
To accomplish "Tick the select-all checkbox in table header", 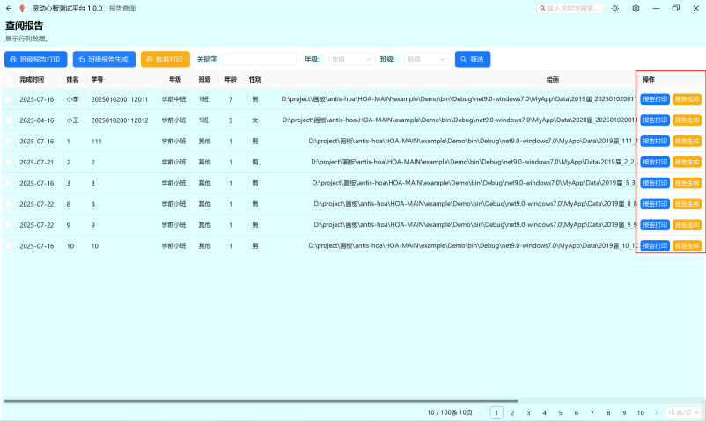I will (x=9, y=79).
